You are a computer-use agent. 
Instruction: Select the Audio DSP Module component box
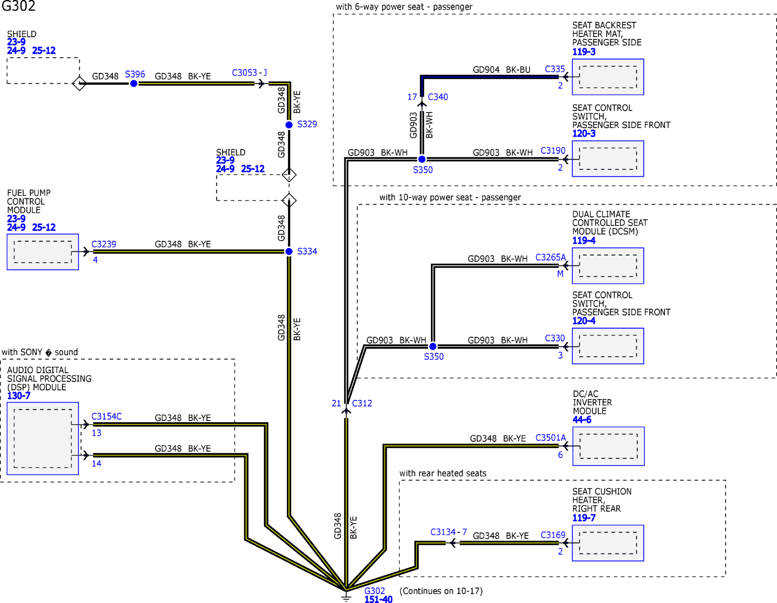[43, 438]
